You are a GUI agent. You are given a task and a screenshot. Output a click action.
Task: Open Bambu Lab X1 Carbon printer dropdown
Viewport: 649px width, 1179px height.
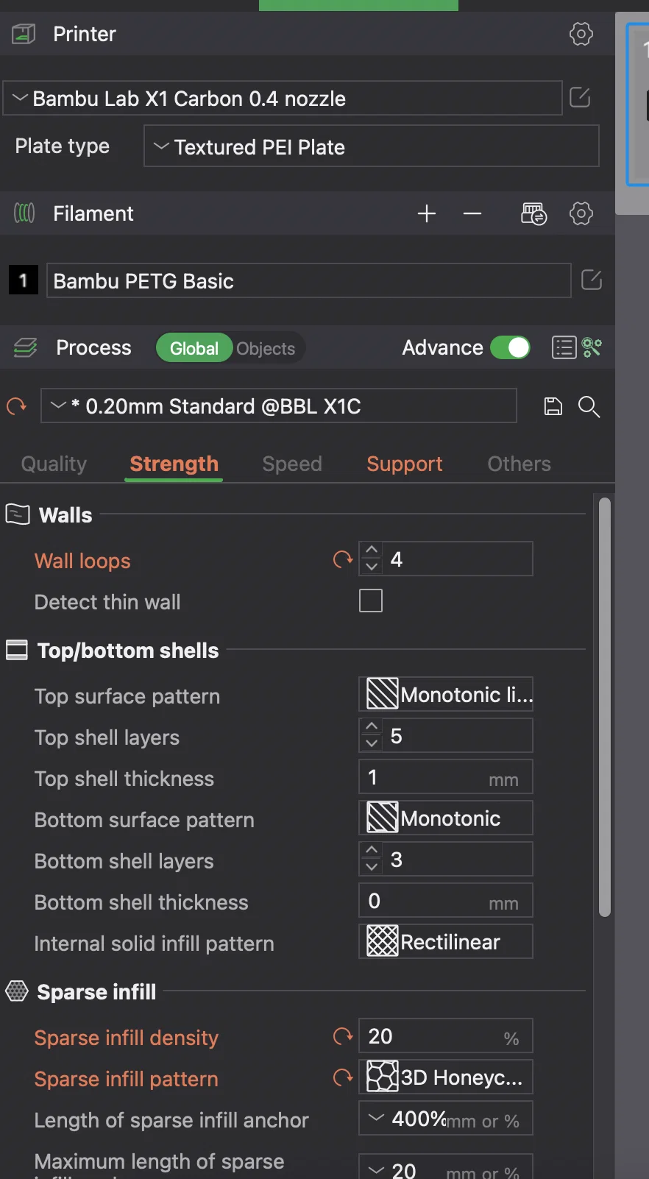click(x=283, y=99)
